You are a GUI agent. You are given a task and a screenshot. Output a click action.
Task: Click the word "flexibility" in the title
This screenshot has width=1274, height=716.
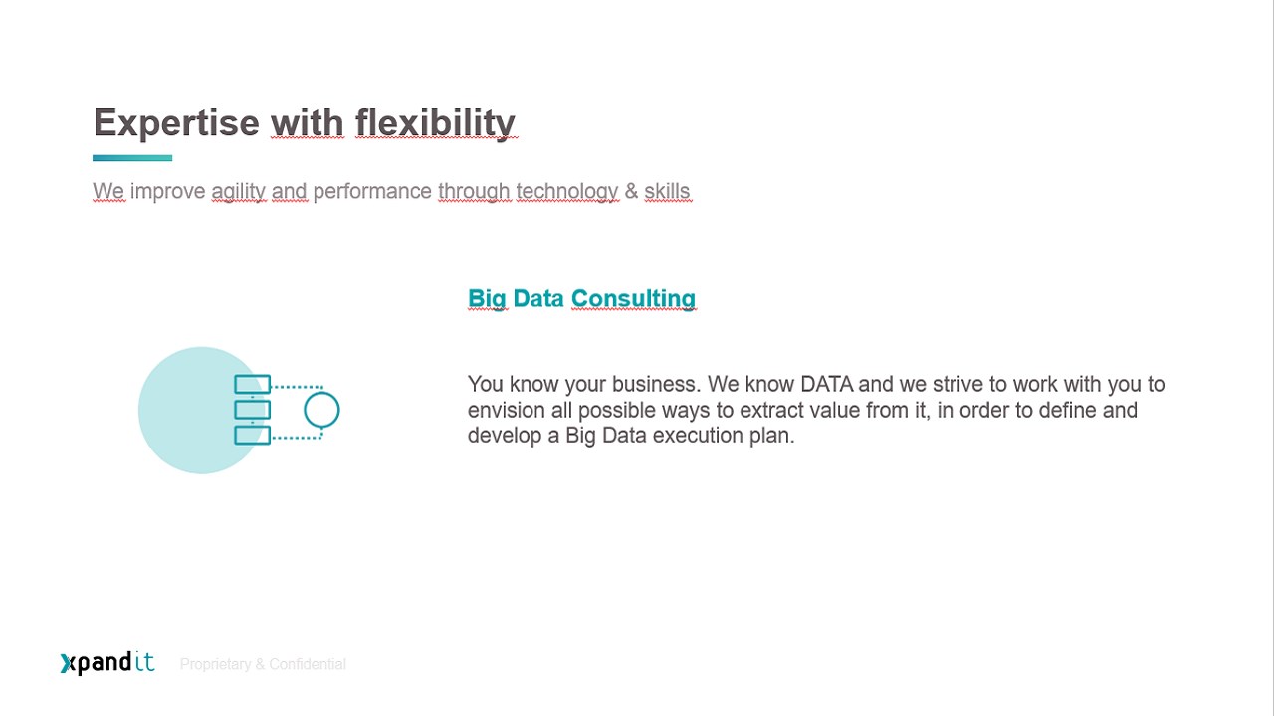point(435,123)
